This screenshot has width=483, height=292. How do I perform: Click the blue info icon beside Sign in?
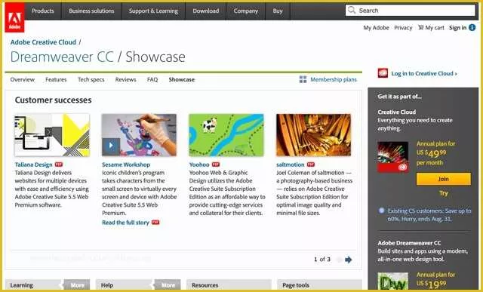pos(472,27)
